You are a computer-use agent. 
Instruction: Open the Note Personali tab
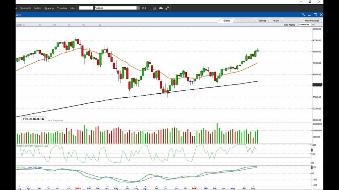pyautogui.click(x=313, y=20)
